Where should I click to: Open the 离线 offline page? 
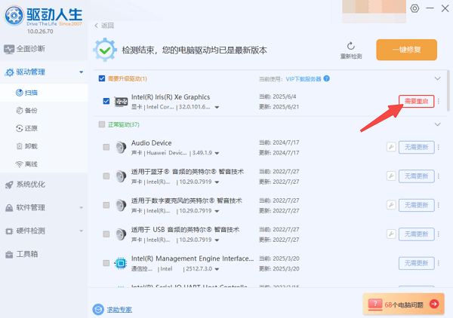point(26,164)
